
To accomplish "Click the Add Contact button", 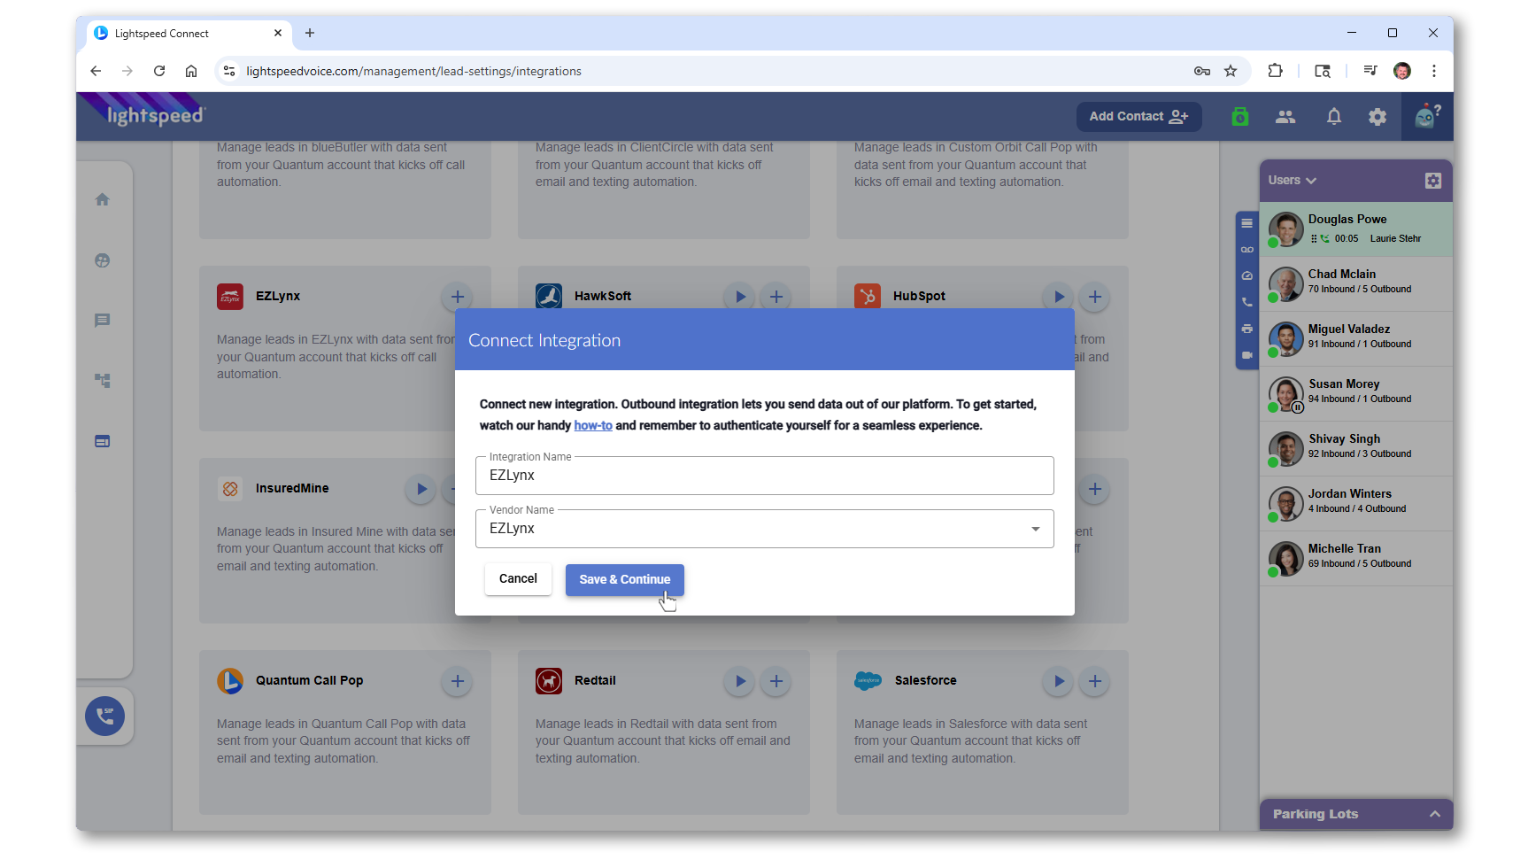I will (1139, 116).
